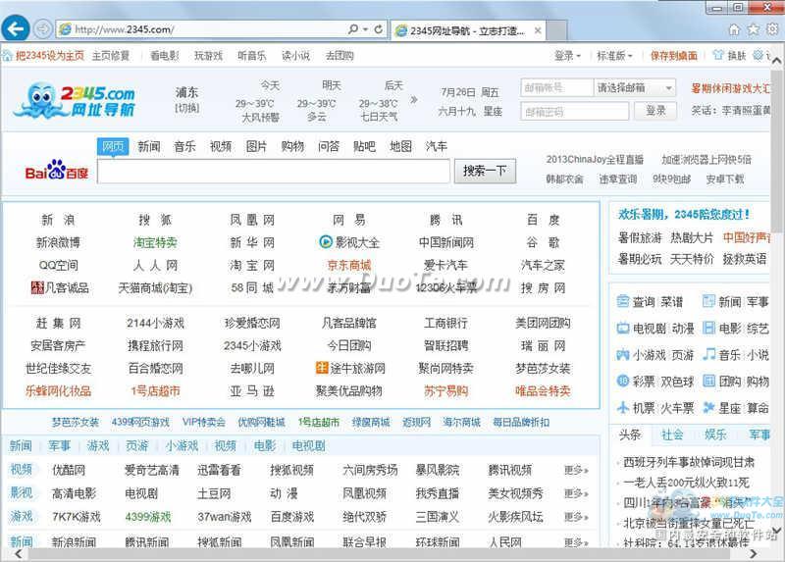Click 把2345设为主页 link
This screenshot has width=785, height=562.
(x=50, y=56)
